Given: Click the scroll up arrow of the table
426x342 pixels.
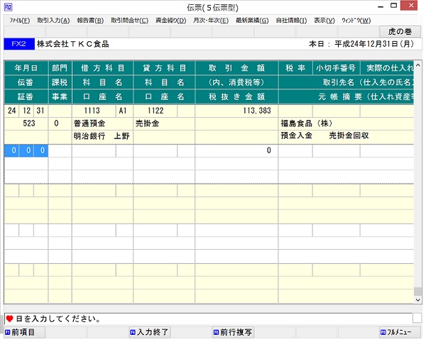Looking at the screenshot, I should pos(418,65).
